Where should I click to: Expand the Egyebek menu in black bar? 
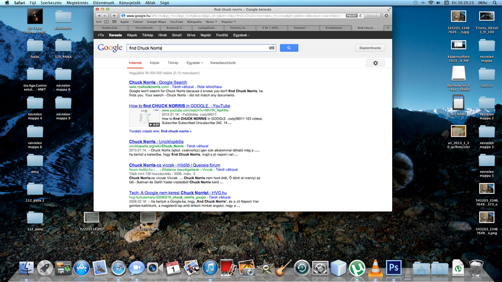(x=241, y=35)
